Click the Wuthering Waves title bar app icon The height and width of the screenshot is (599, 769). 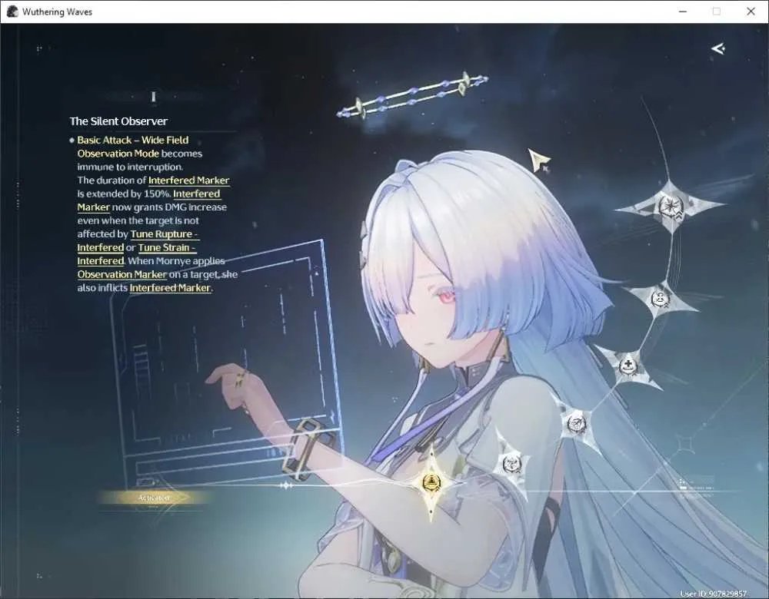[x=13, y=12]
